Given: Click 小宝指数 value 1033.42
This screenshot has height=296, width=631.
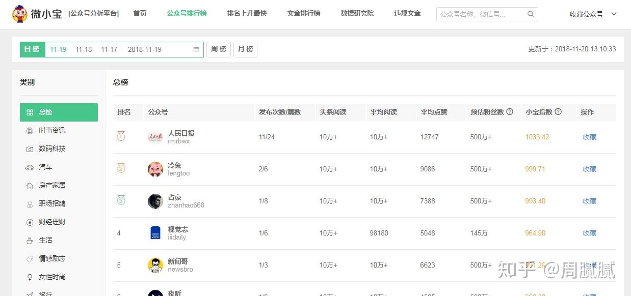Looking at the screenshot, I should [x=537, y=137].
